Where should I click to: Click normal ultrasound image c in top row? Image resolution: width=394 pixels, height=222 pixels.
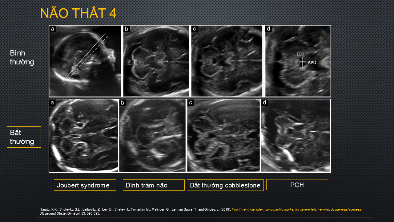coord(227,61)
